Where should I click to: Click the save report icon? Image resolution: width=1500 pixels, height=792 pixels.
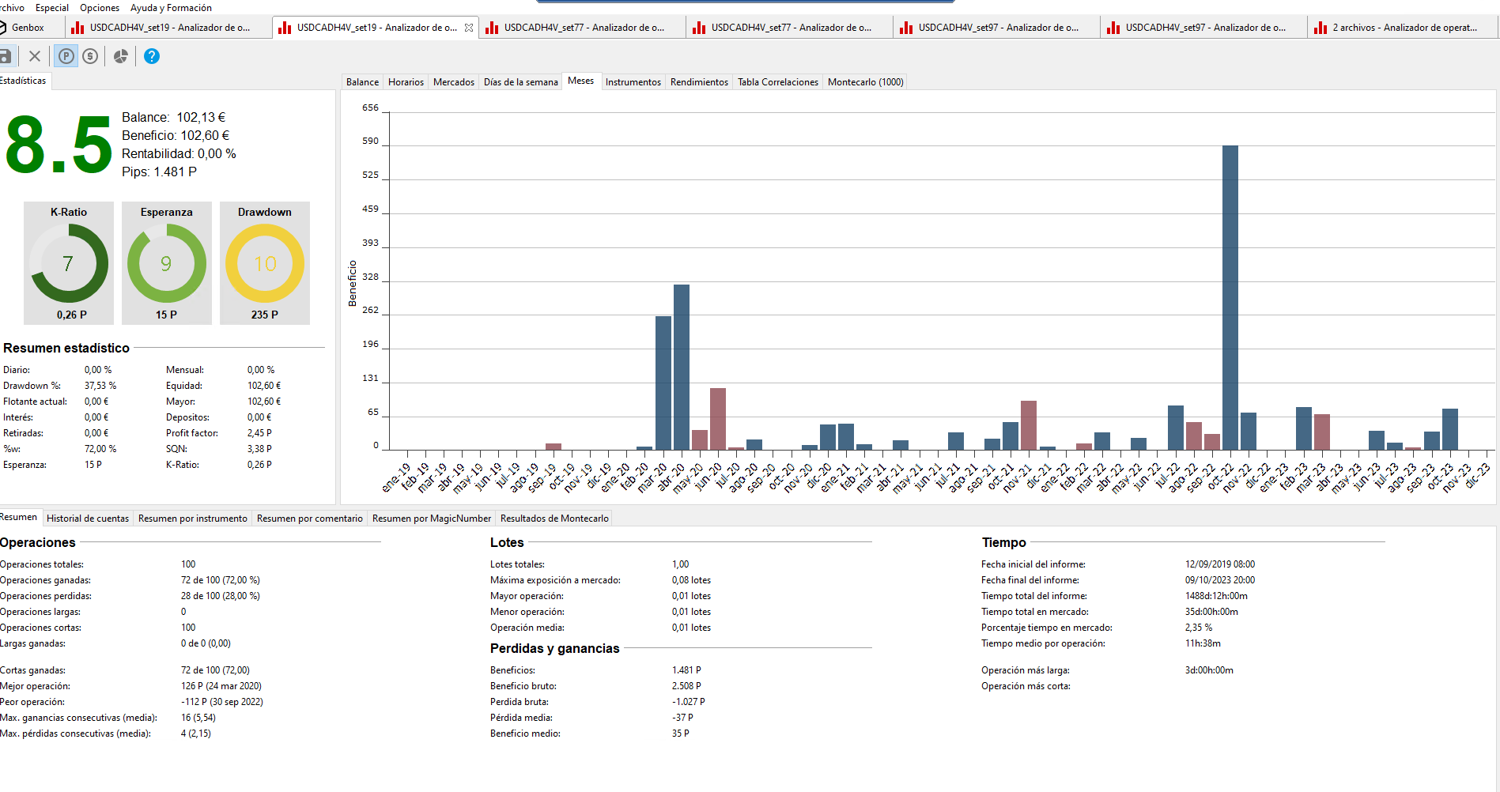pyautogui.click(x=6, y=56)
